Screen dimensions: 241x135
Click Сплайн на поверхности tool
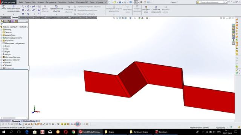(156, 9)
